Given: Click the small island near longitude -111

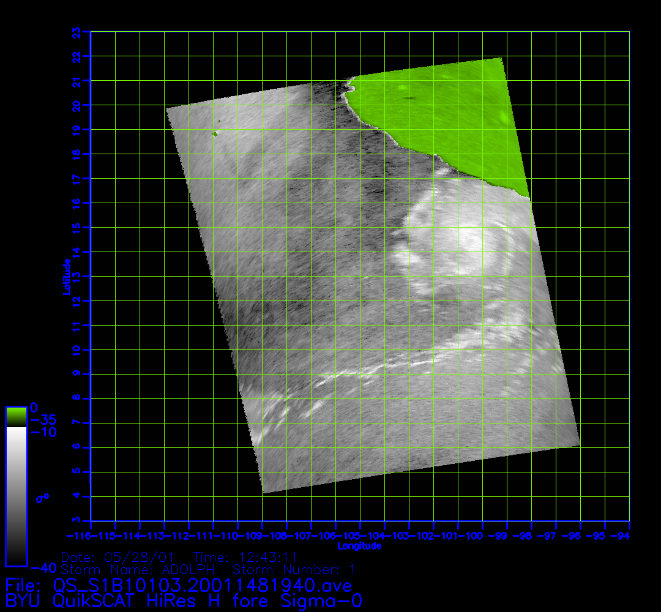Looking at the screenshot, I should pyautogui.click(x=215, y=133).
